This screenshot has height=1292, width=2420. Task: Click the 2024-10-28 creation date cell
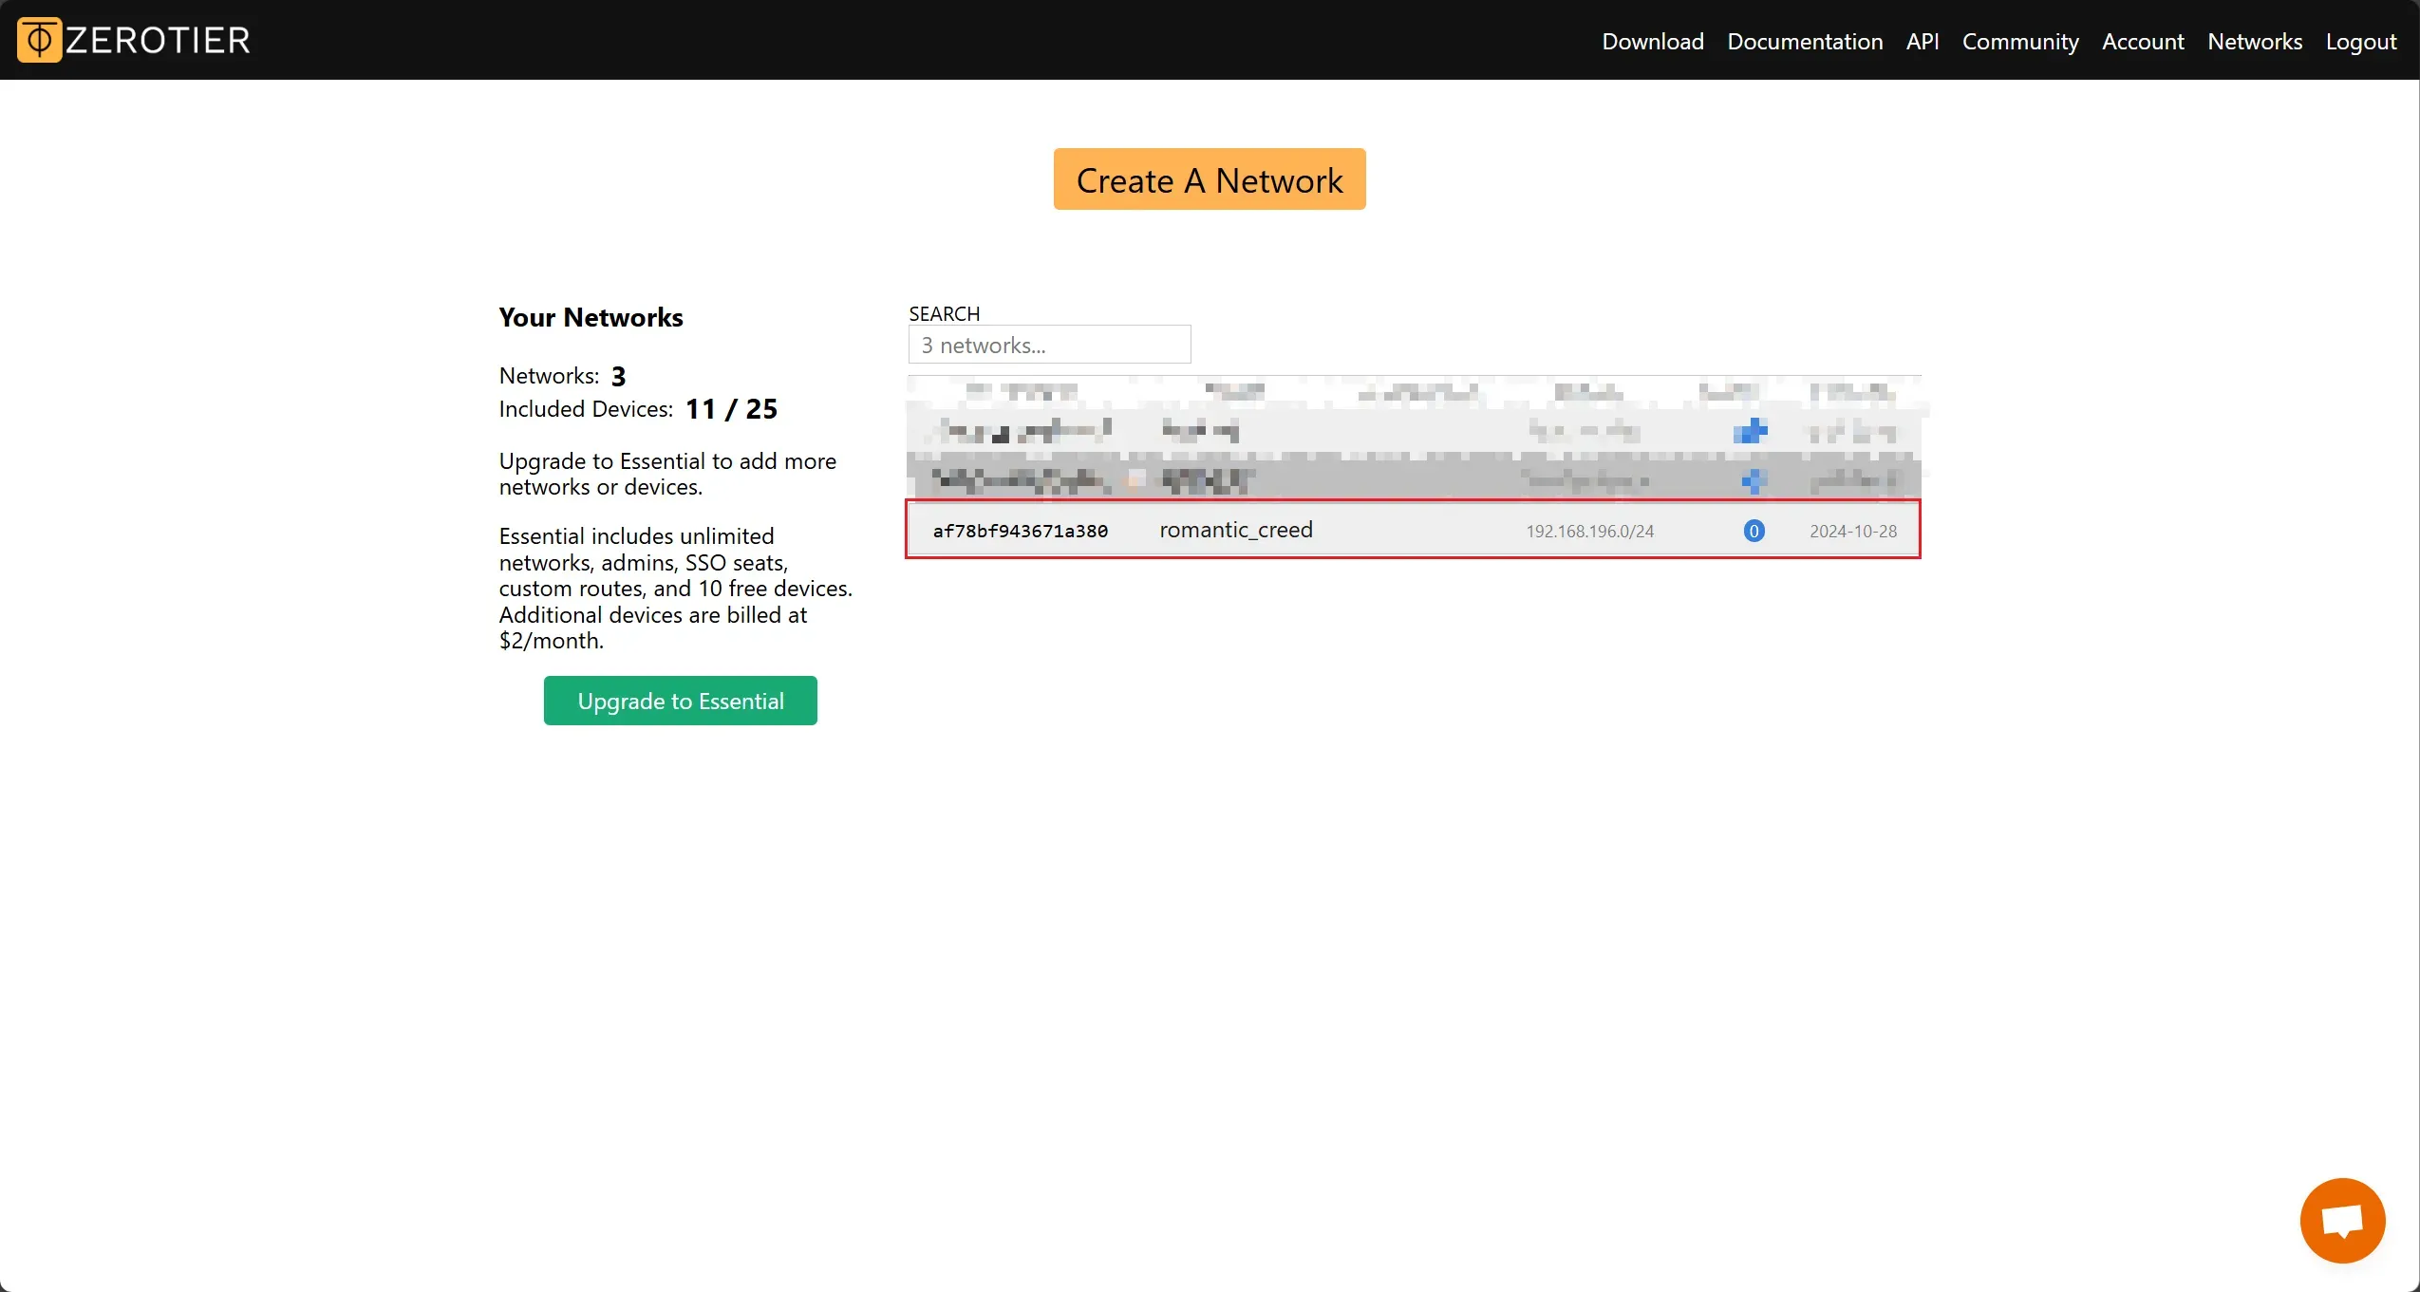click(1852, 531)
